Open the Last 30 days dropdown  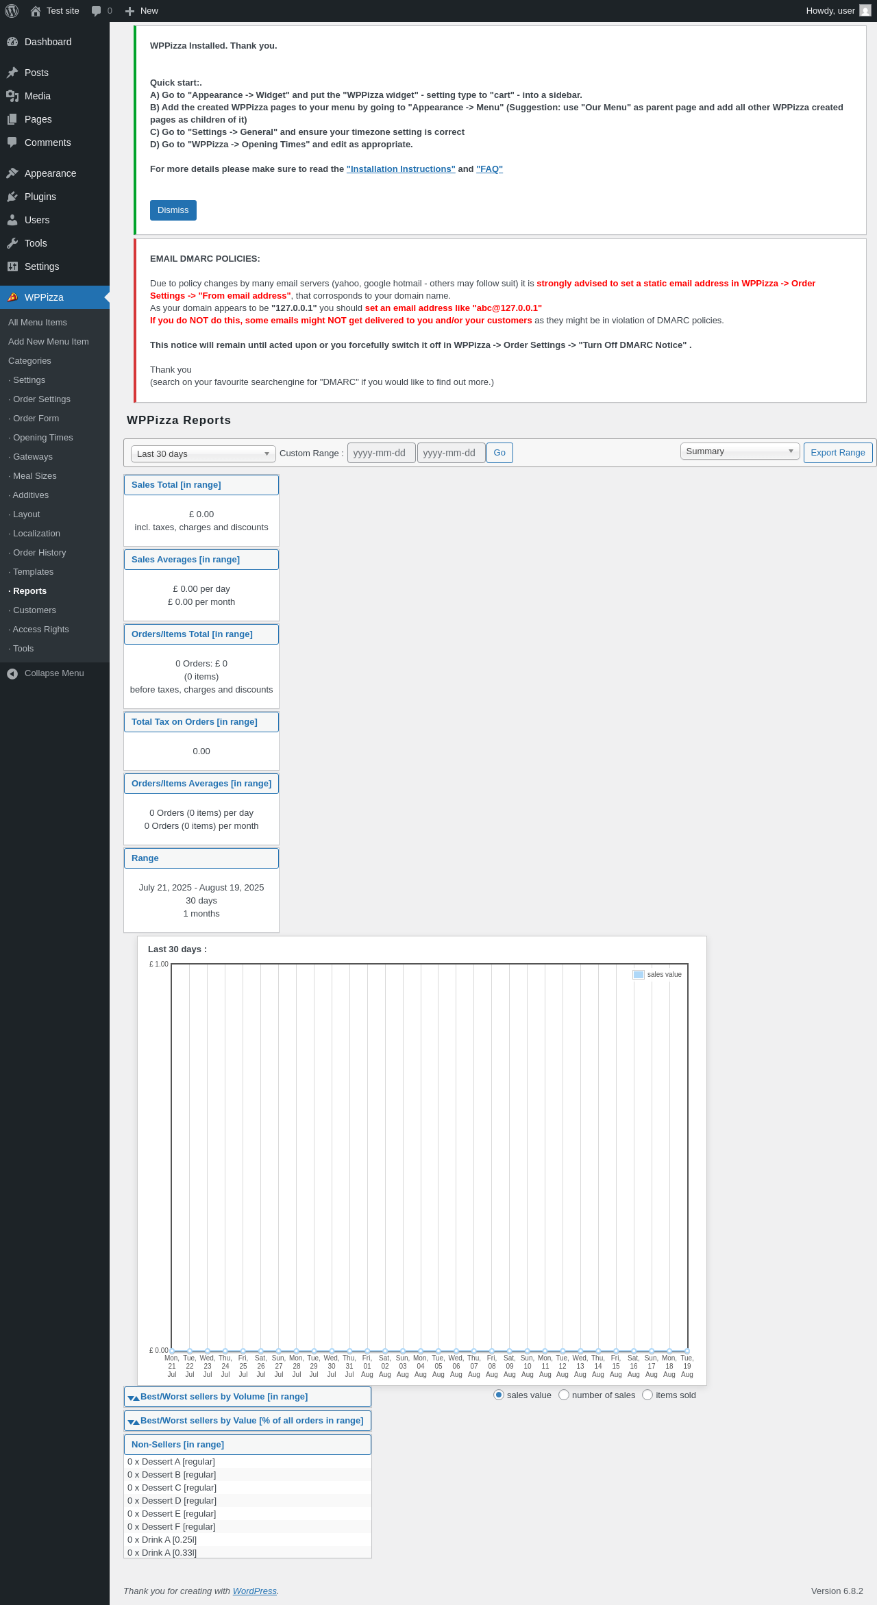(x=203, y=453)
